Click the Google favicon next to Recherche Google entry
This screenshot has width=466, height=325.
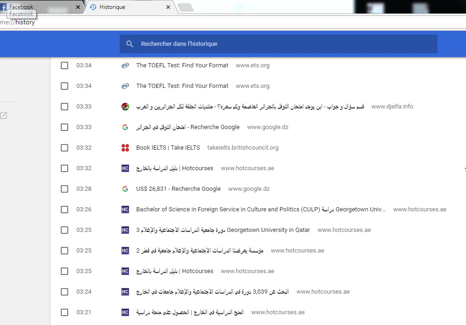point(125,127)
